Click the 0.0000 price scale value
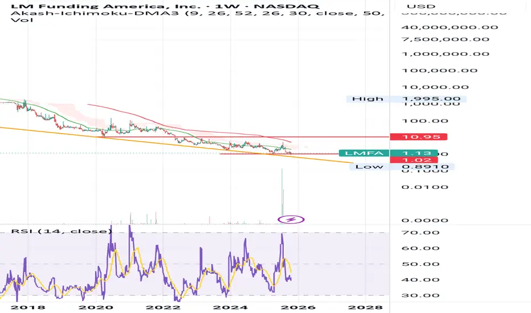 [425, 220]
